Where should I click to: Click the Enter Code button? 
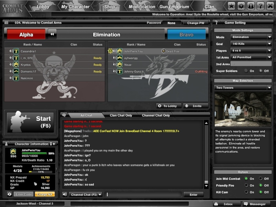pos(23,194)
